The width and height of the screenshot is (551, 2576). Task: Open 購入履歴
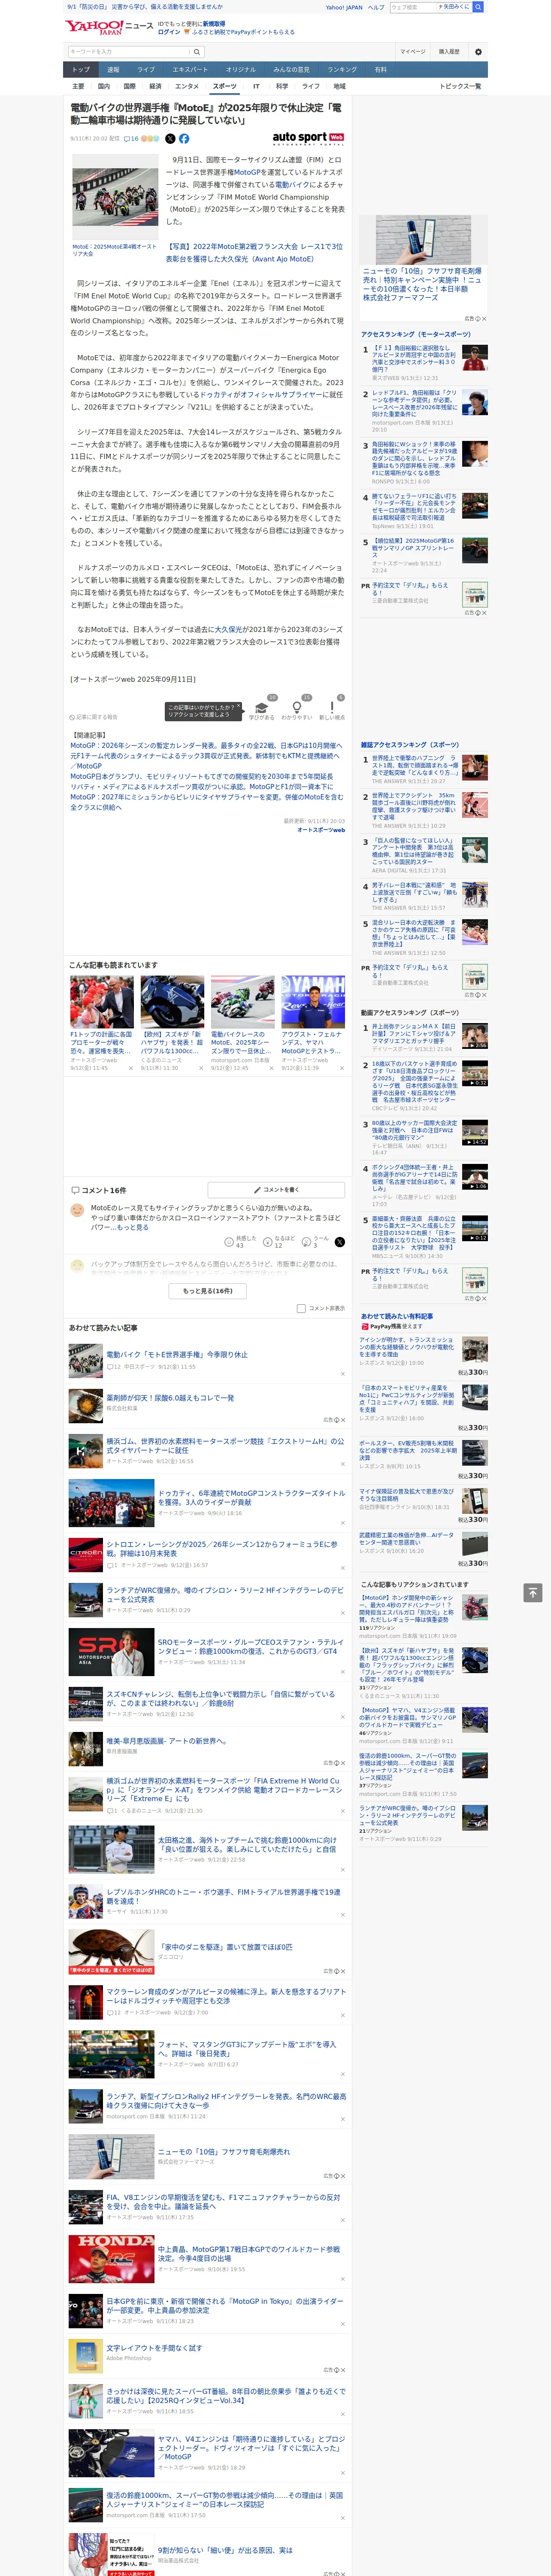(449, 52)
